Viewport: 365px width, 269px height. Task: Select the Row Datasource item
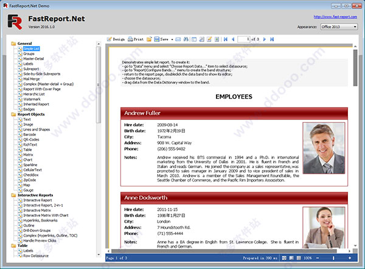(36, 256)
